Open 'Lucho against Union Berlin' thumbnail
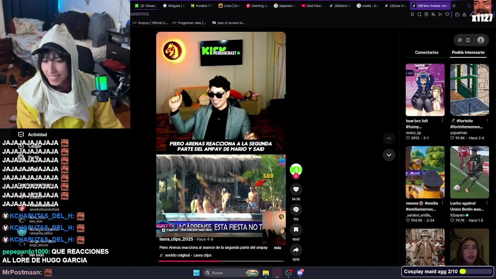The height and width of the screenshot is (279, 496). click(x=470, y=172)
